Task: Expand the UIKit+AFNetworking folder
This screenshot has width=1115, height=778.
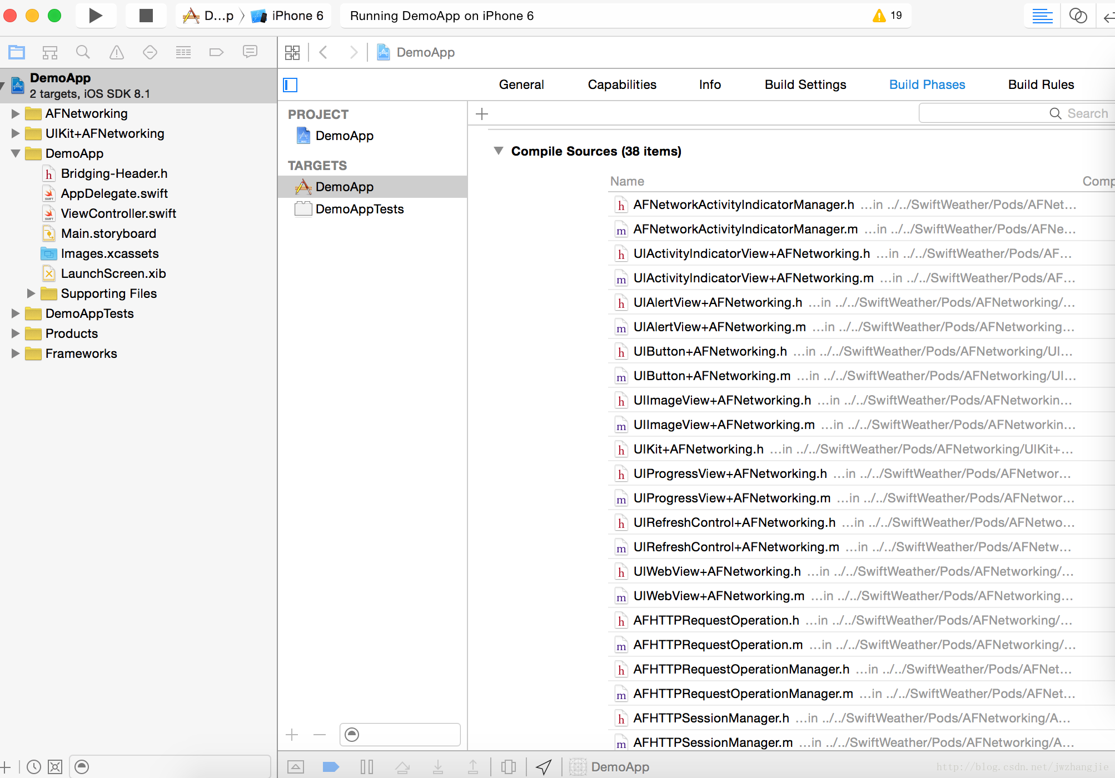Action: point(16,133)
